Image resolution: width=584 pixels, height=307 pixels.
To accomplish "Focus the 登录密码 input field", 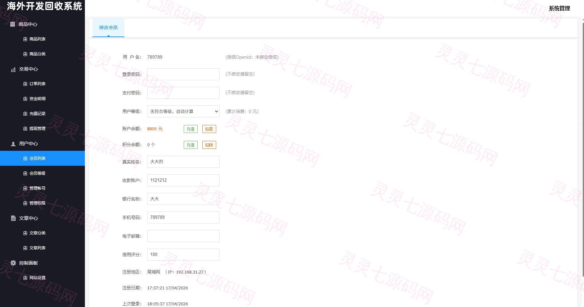I will (183, 74).
